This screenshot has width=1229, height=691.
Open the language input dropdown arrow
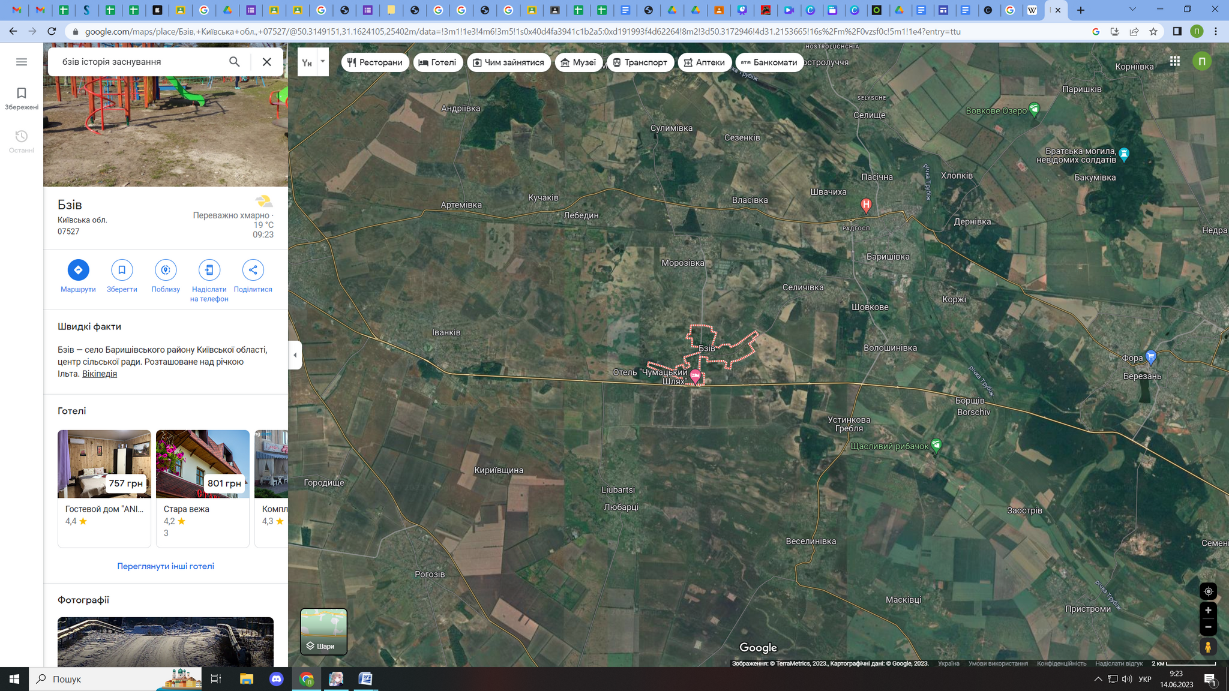point(323,62)
